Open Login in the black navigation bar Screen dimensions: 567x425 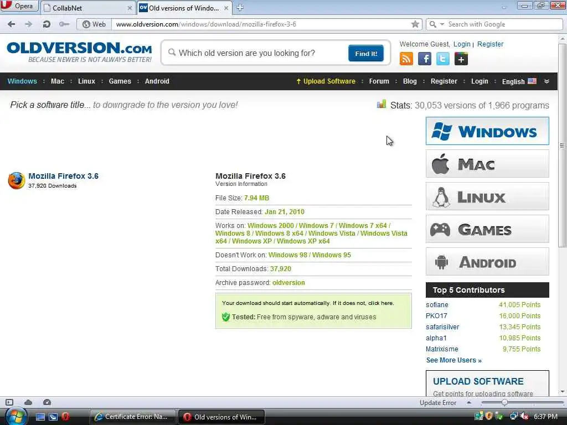click(480, 81)
